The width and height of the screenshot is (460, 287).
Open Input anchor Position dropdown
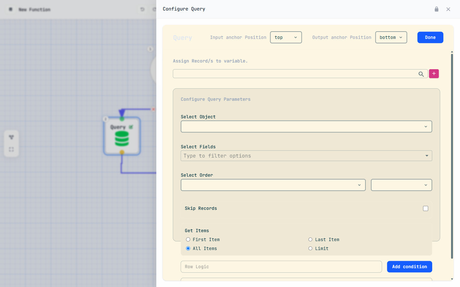point(286,37)
